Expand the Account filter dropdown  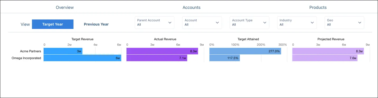[202, 23]
